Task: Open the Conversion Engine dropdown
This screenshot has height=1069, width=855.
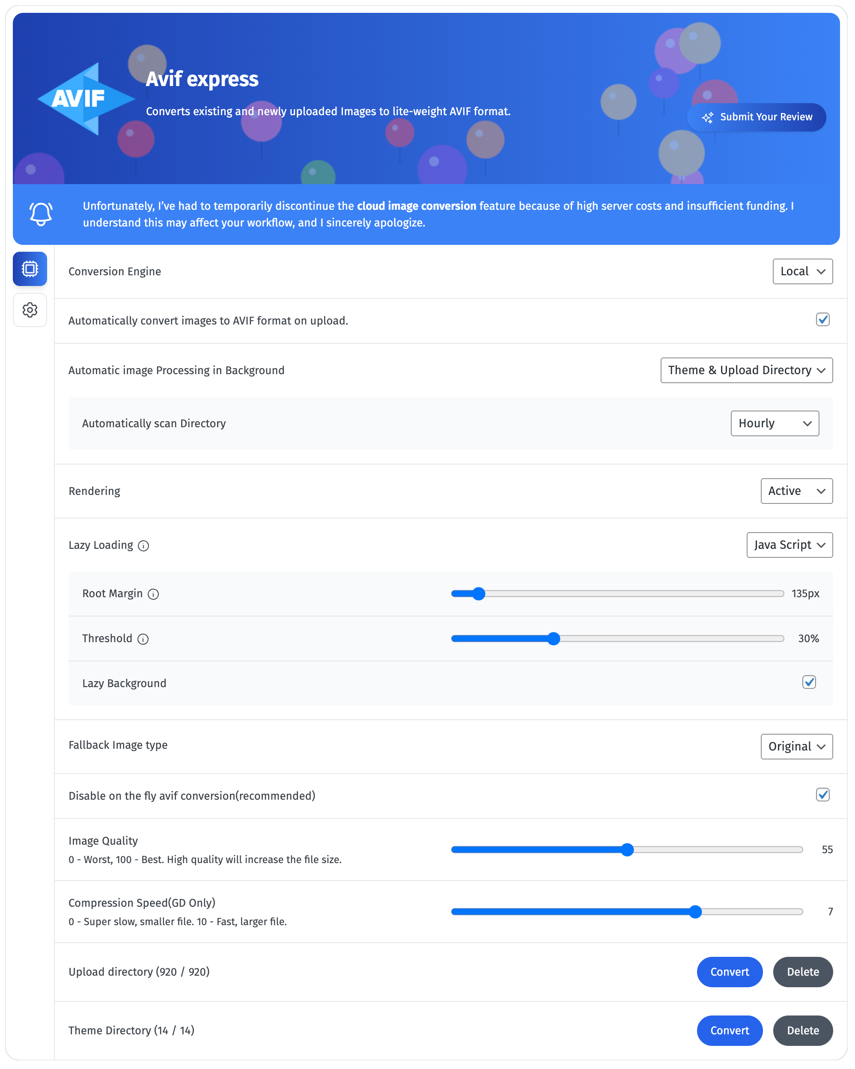Action: click(802, 271)
